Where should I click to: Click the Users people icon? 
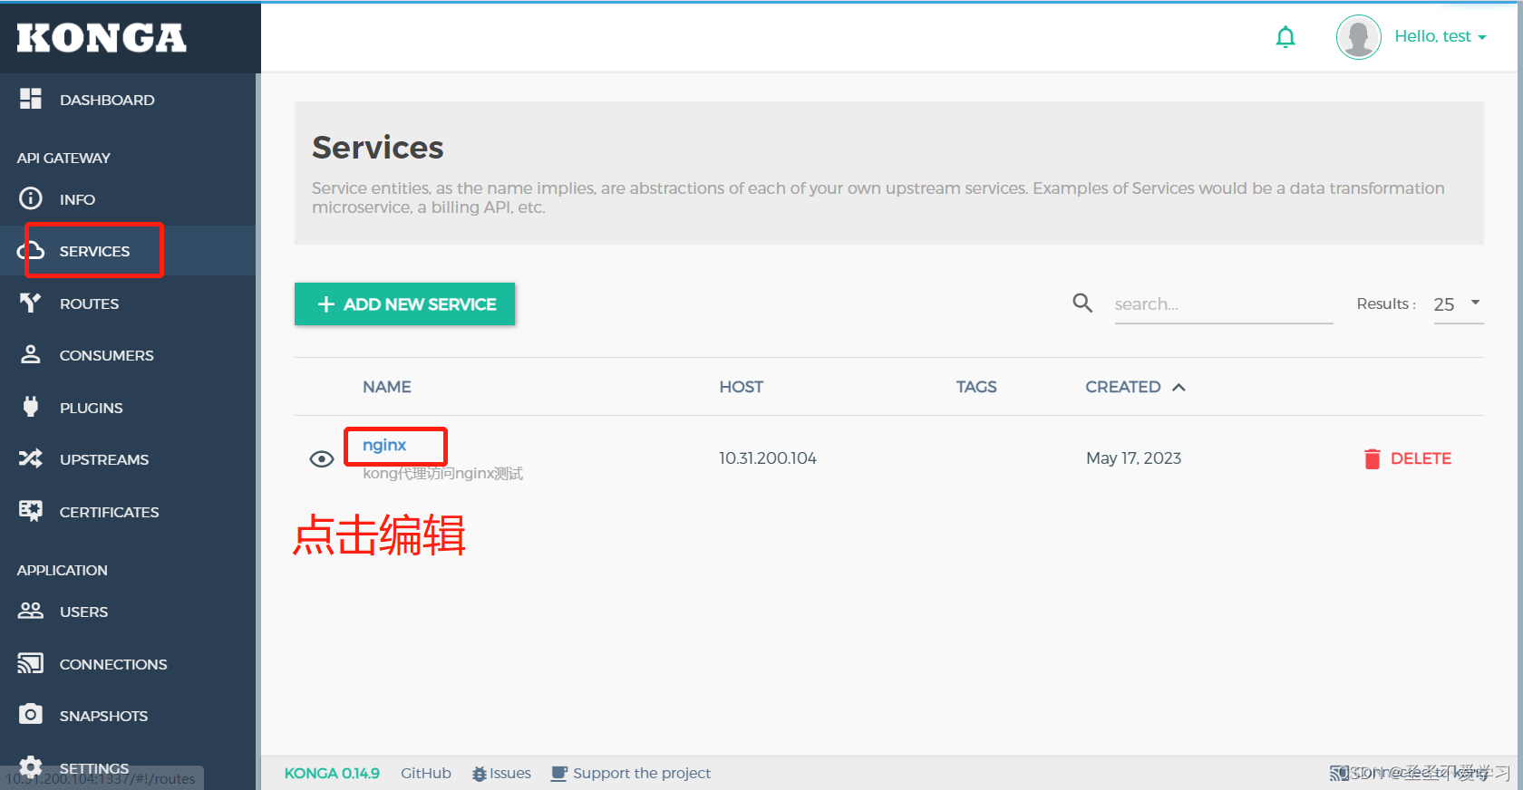tap(31, 611)
